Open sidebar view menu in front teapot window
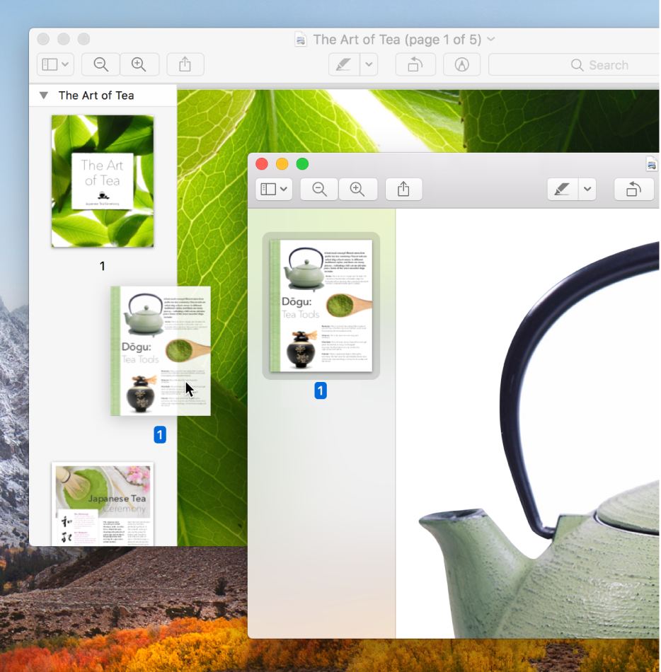The width and height of the screenshot is (661, 672). pos(274,190)
